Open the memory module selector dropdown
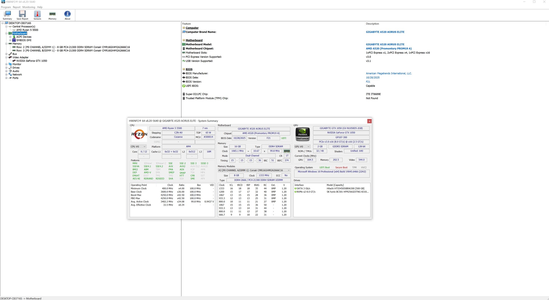This screenshot has height=300, width=549. click(254, 170)
